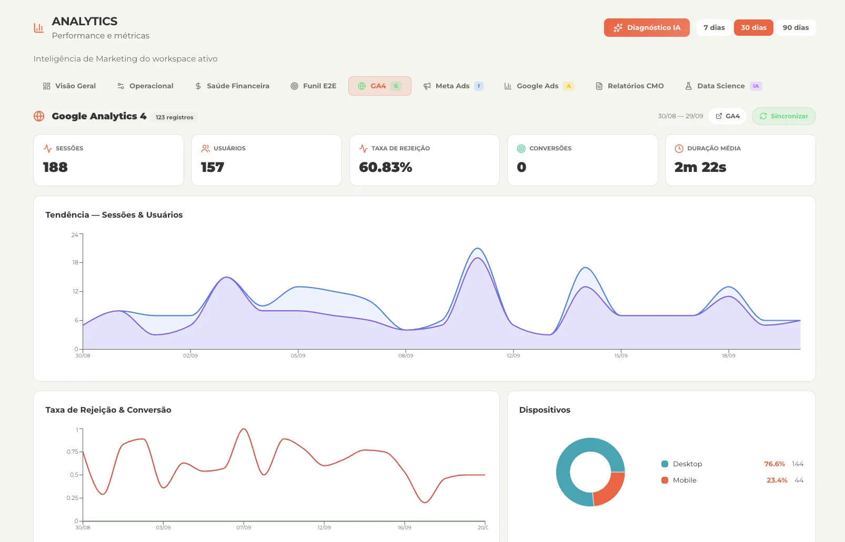
Task: Switch to the Google Ads tab
Action: tap(539, 86)
